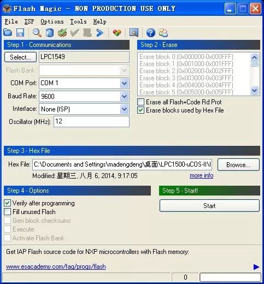Click the Open file toolbar icon

click(8, 33)
